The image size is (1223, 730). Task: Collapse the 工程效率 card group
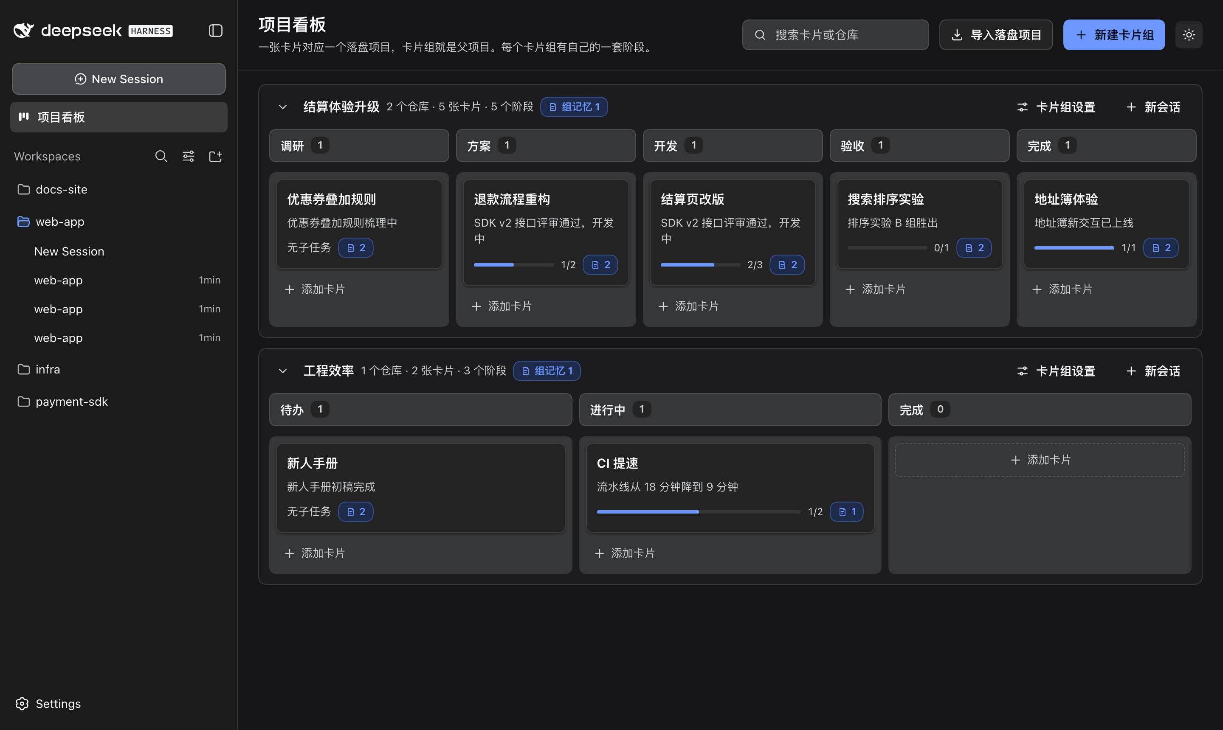click(282, 371)
